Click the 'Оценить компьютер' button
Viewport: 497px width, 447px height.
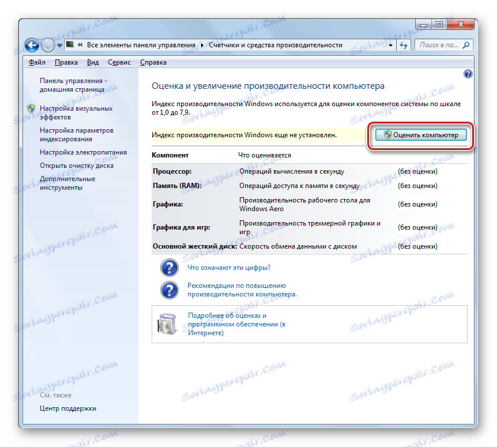pos(421,135)
